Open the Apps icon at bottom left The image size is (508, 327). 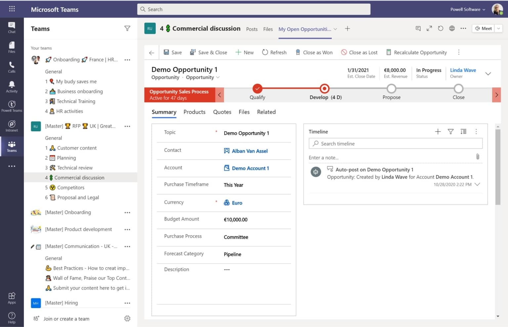pos(12,297)
